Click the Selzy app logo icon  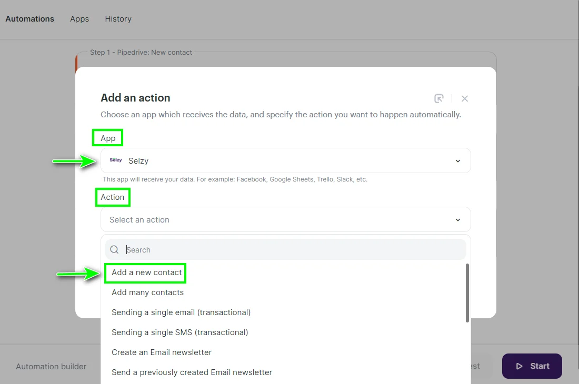[115, 160]
